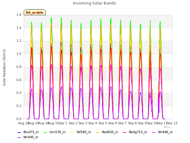Click the Solar Radiation (W/m2) axis label
The height and width of the screenshot is (143, 190).
(4, 68)
